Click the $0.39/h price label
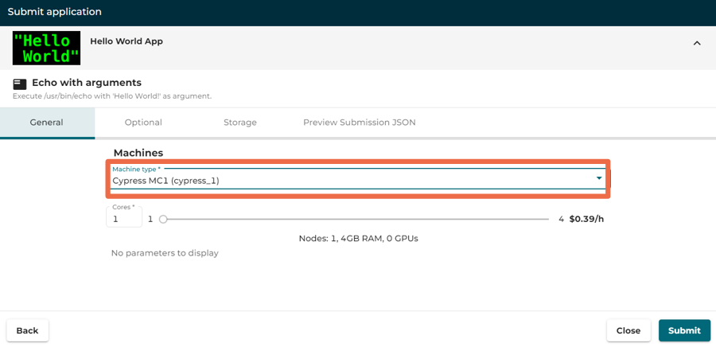 click(x=587, y=219)
